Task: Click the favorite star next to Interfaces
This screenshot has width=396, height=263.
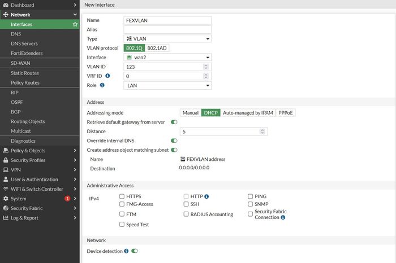Action: coord(75,24)
